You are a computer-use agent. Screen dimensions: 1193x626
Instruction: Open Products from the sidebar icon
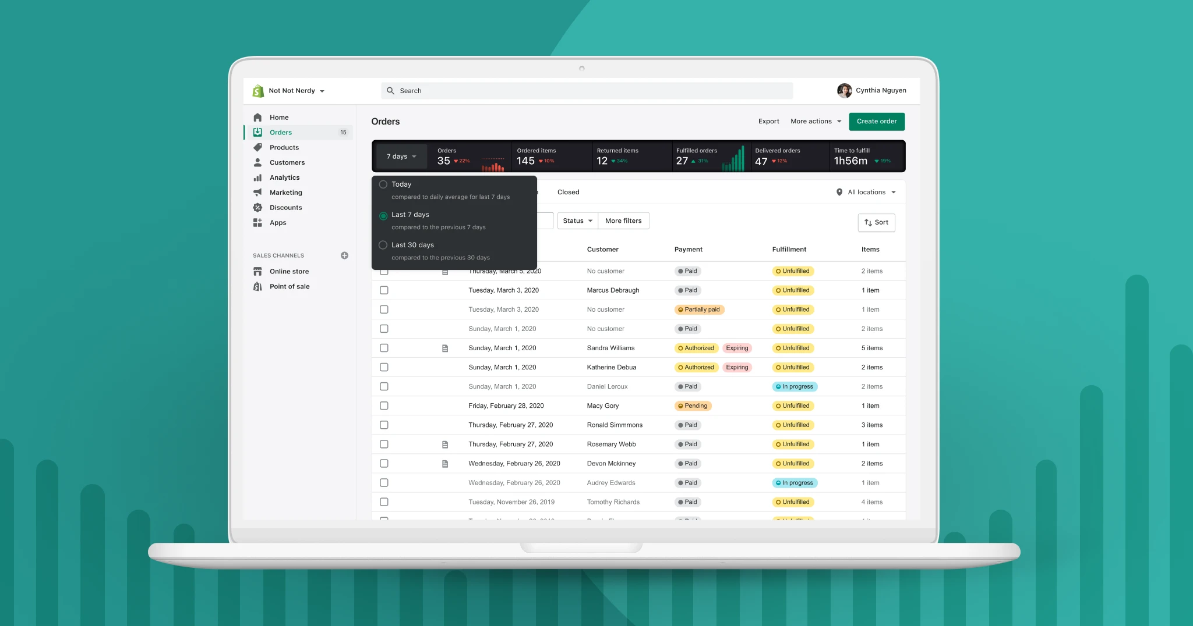(257, 147)
